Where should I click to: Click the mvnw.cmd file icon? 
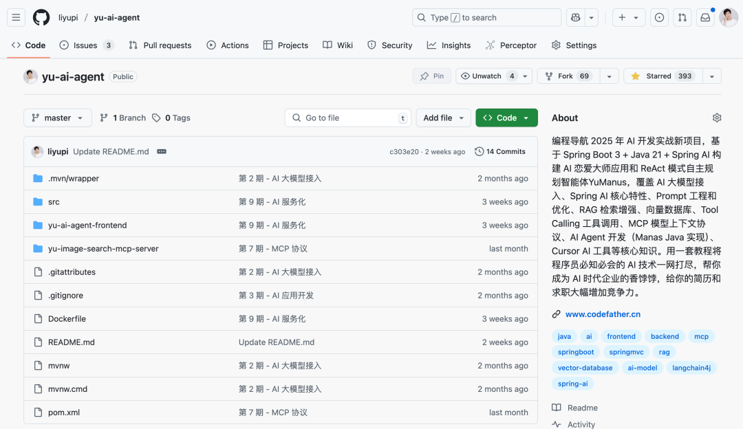pyautogui.click(x=38, y=389)
